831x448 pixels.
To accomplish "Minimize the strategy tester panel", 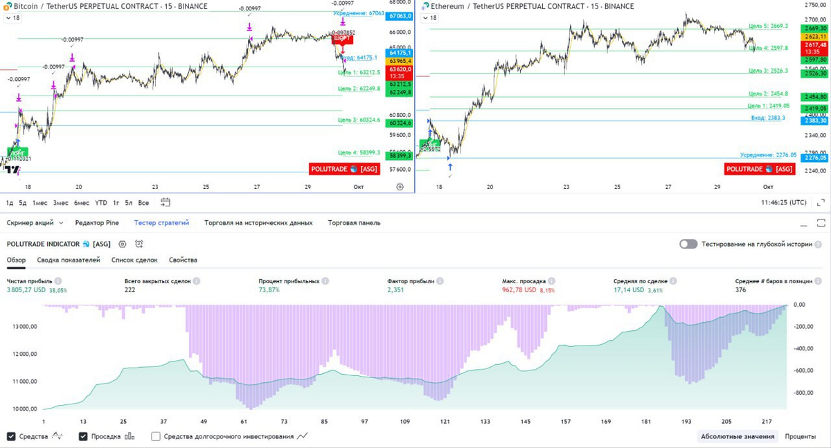I will coord(803,223).
